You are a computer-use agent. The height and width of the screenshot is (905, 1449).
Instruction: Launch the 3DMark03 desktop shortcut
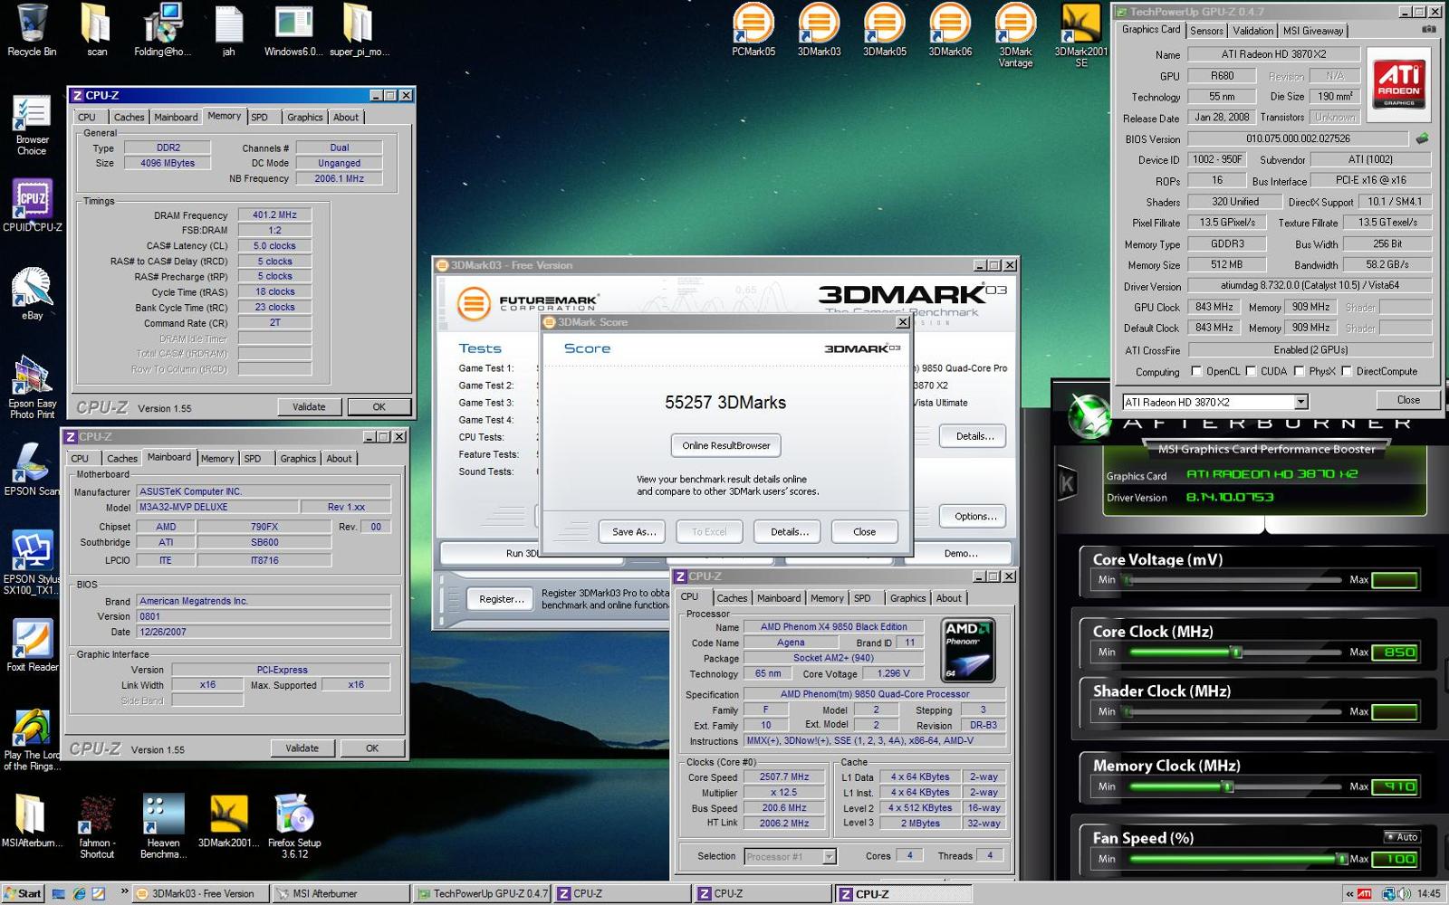click(819, 30)
